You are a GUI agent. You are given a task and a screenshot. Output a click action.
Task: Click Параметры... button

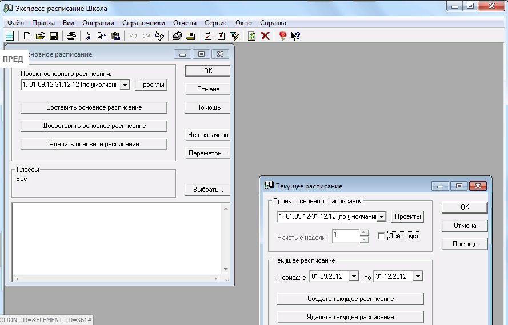coord(207,154)
